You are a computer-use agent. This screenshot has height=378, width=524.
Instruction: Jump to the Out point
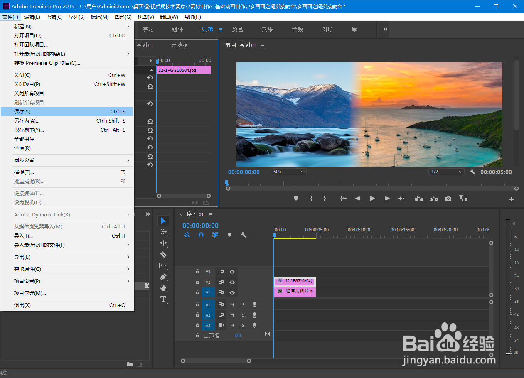click(x=401, y=199)
